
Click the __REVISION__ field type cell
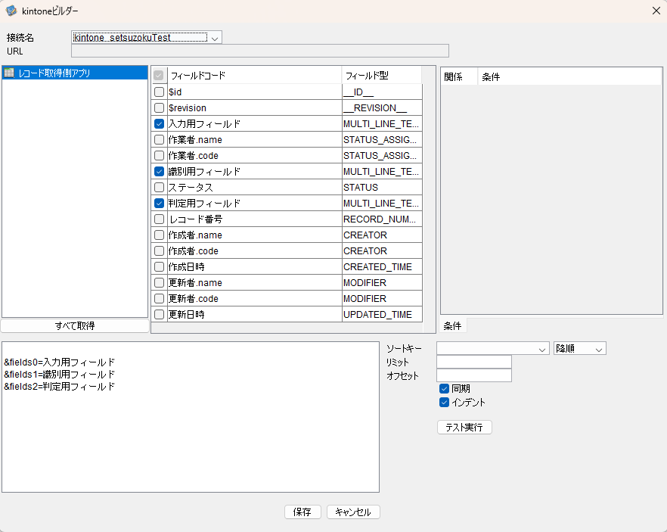coord(382,107)
